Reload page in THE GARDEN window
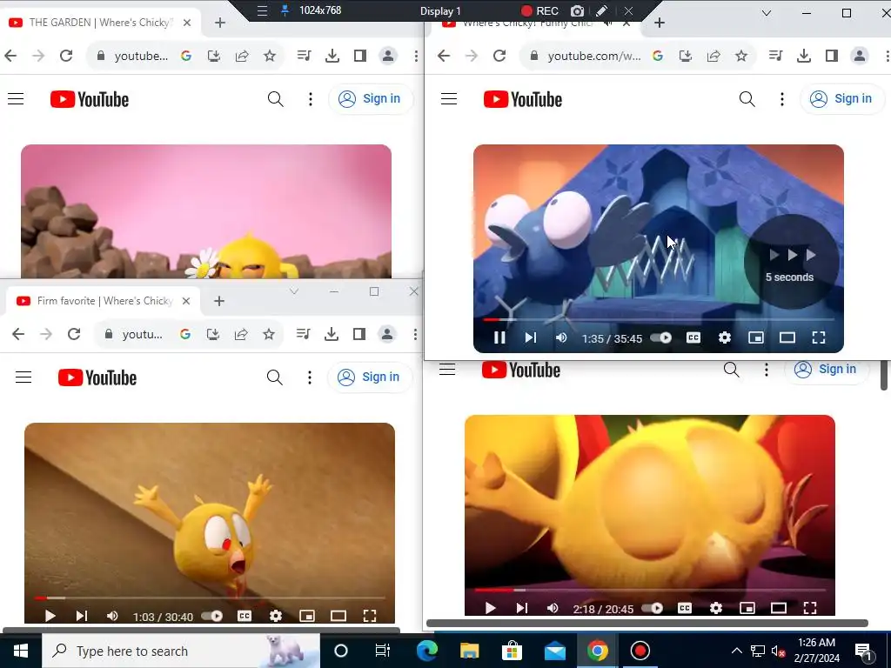 [x=66, y=56]
